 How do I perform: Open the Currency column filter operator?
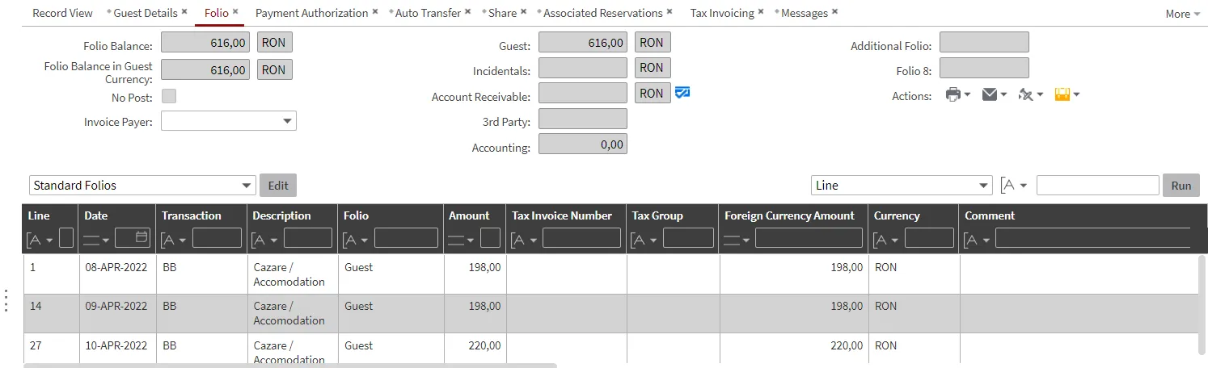point(887,240)
